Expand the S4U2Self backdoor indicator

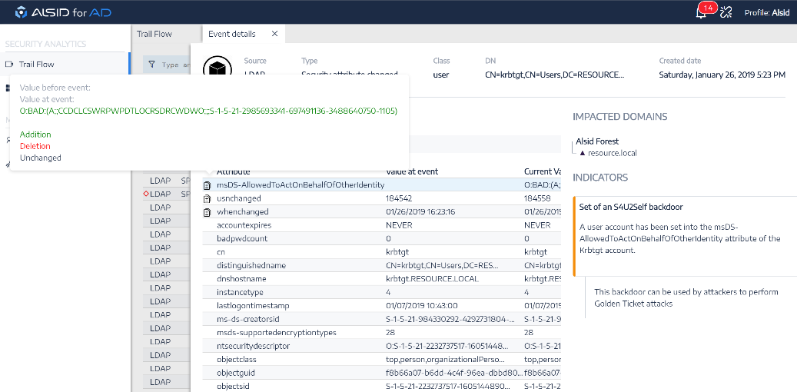tap(630, 207)
